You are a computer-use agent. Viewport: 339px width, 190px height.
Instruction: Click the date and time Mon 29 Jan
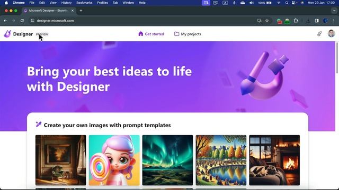(x=321, y=3)
